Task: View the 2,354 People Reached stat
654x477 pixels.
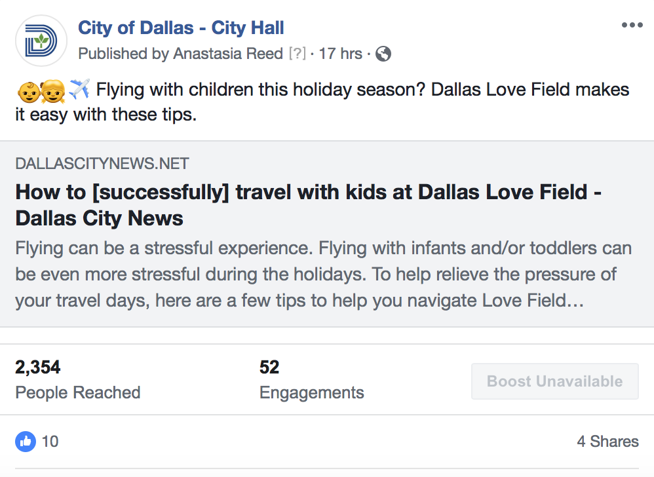Action: pos(77,379)
